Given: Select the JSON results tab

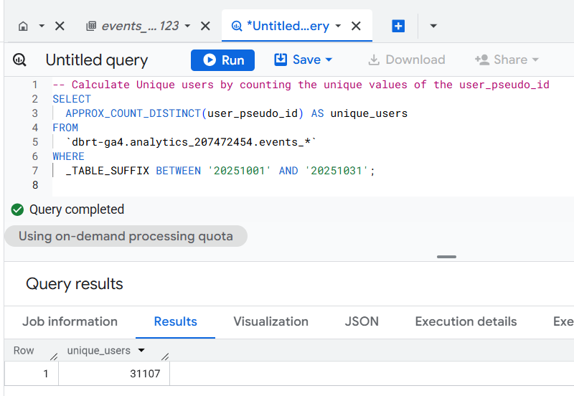Looking at the screenshot, I should (x=362, y=321).
